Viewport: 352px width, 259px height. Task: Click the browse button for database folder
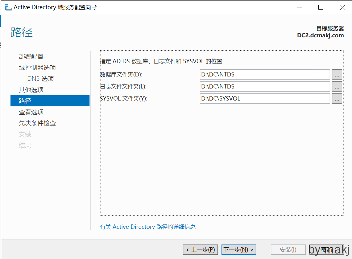click(x=337, y=75)
